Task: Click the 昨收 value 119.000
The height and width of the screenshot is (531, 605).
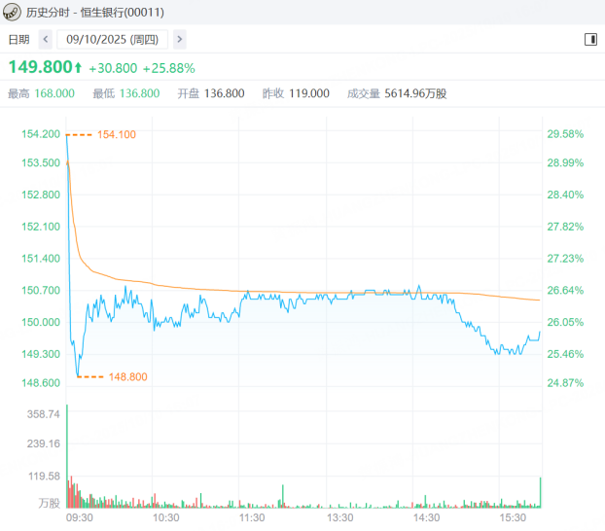Action: [309, 93]
